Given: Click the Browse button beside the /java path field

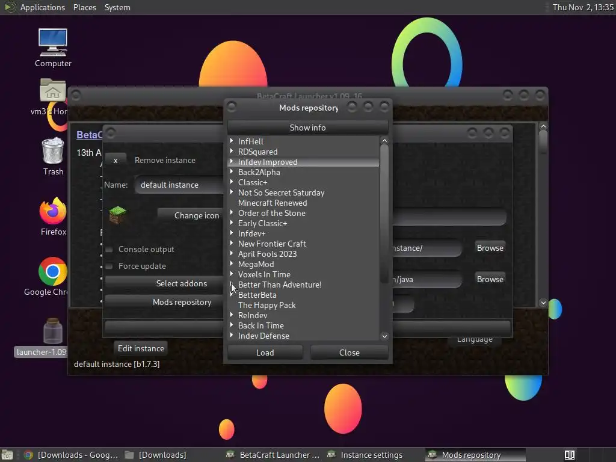Looking at the screenshot, I should [490, 279].
